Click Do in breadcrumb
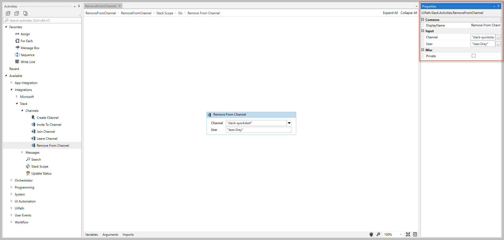Viewport: 504px width, 240px height. pos(180,13)
